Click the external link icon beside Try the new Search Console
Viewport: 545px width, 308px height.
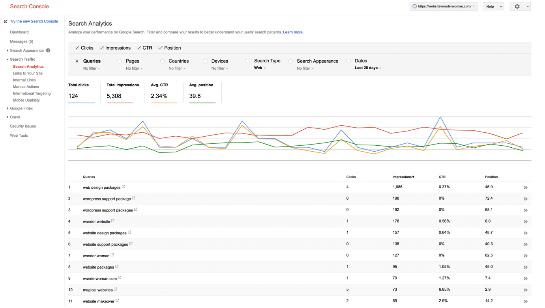[x=6, y=22]
